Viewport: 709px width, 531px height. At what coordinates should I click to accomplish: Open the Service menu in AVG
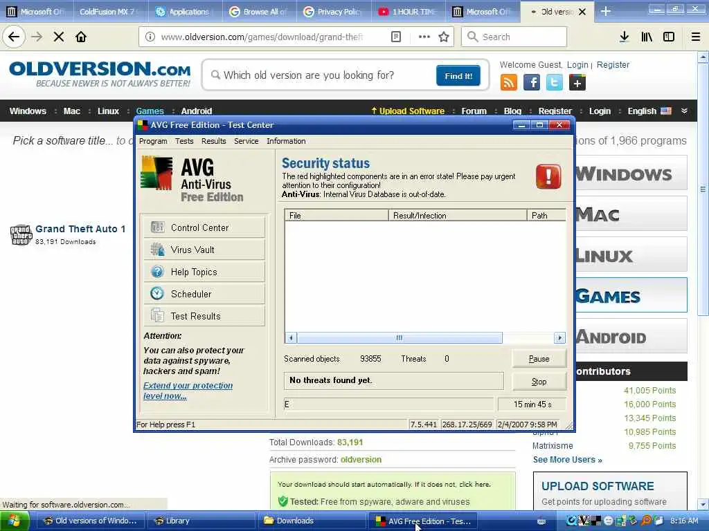[x=246, y=141]
